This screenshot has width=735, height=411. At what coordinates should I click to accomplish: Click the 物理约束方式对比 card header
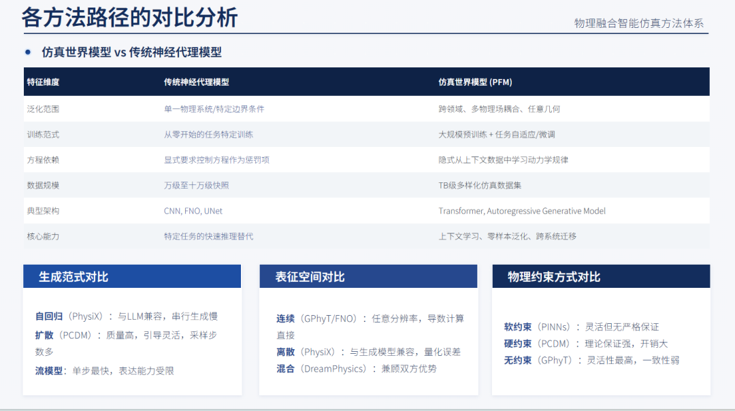coord(602,276)
